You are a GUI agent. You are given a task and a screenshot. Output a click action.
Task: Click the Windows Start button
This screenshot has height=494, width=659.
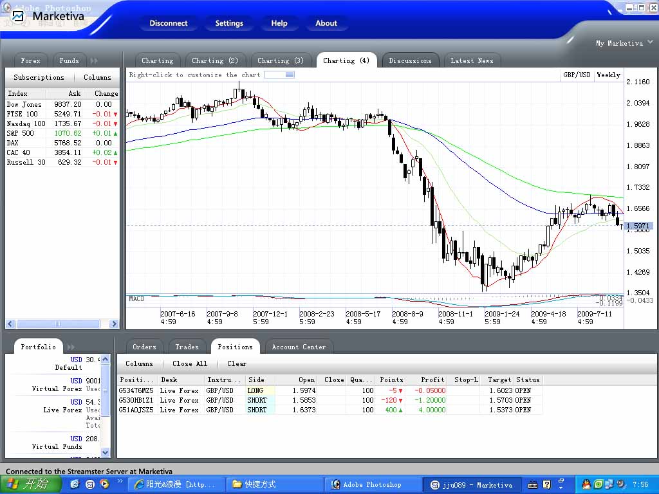coord(30,484)
